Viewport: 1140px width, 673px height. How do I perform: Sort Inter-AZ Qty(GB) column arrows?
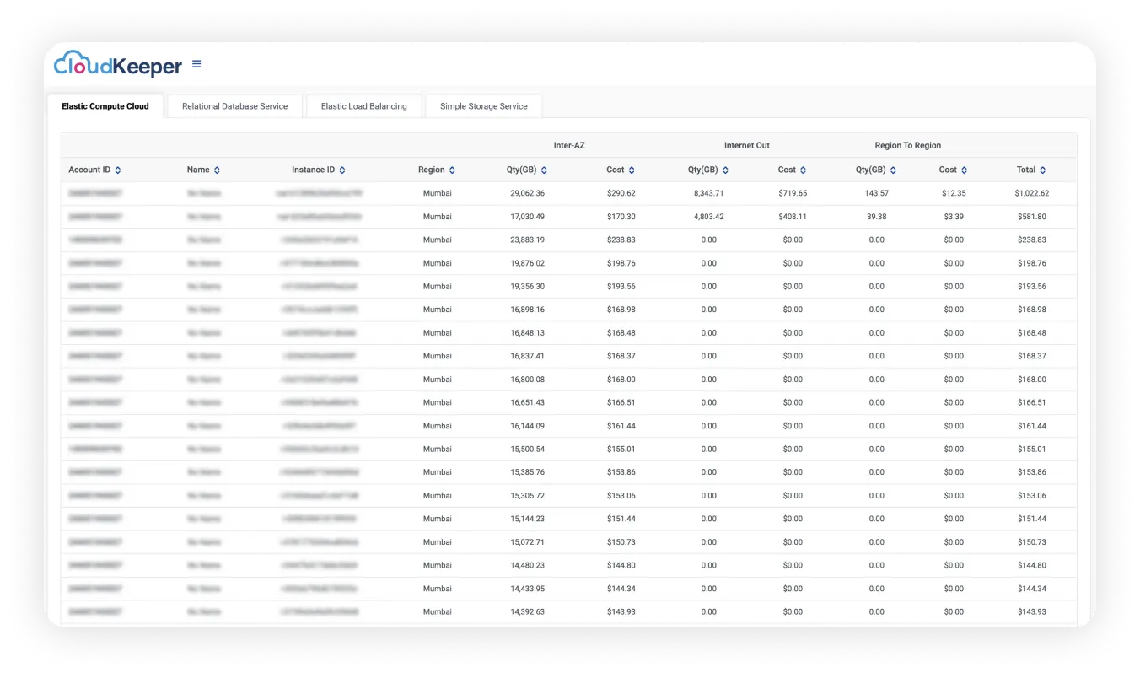pos(544,170)
